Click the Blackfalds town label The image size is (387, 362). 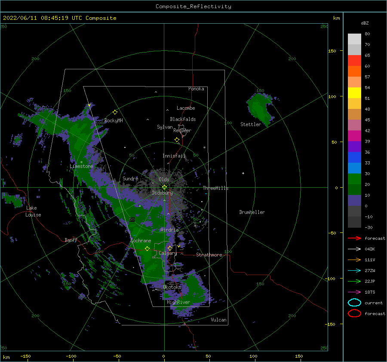click(x=183, y=119)
